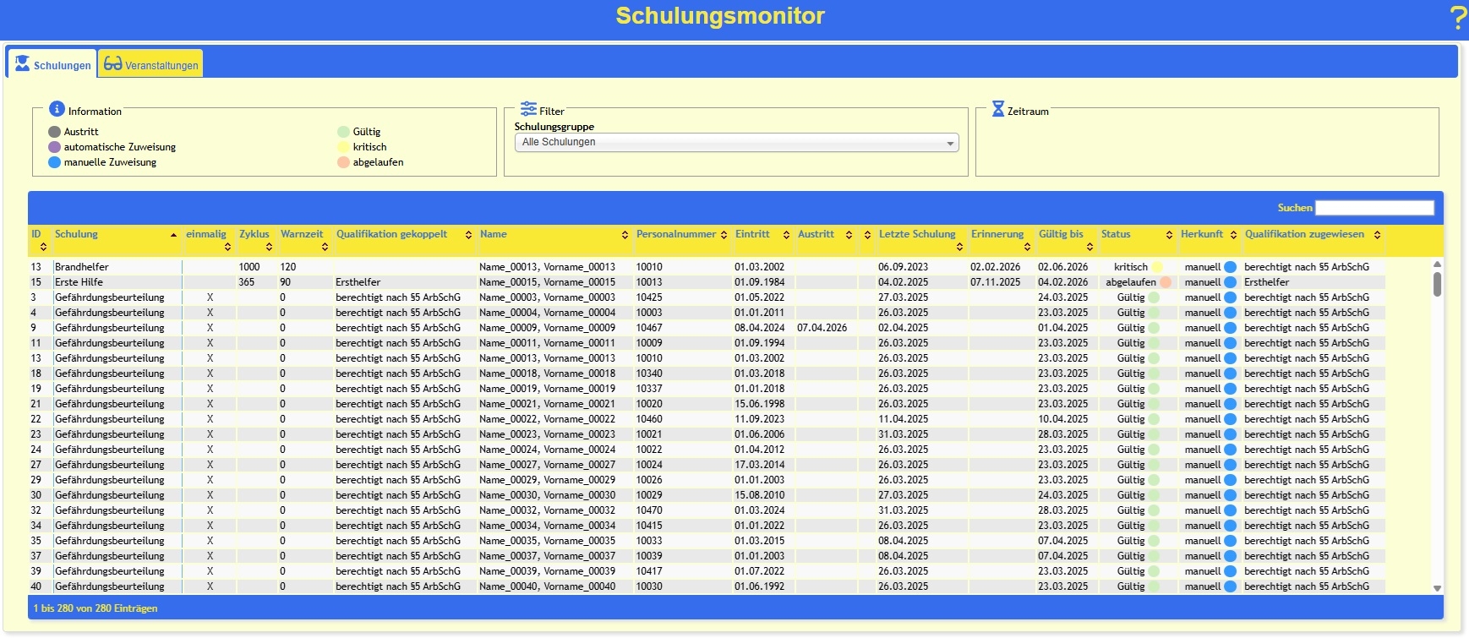Click the name "Name_00015, Vorname_00015"

pyautogui.click(x=547, y=282)
